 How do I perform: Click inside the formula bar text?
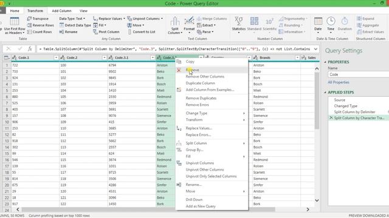coord(174,49)
